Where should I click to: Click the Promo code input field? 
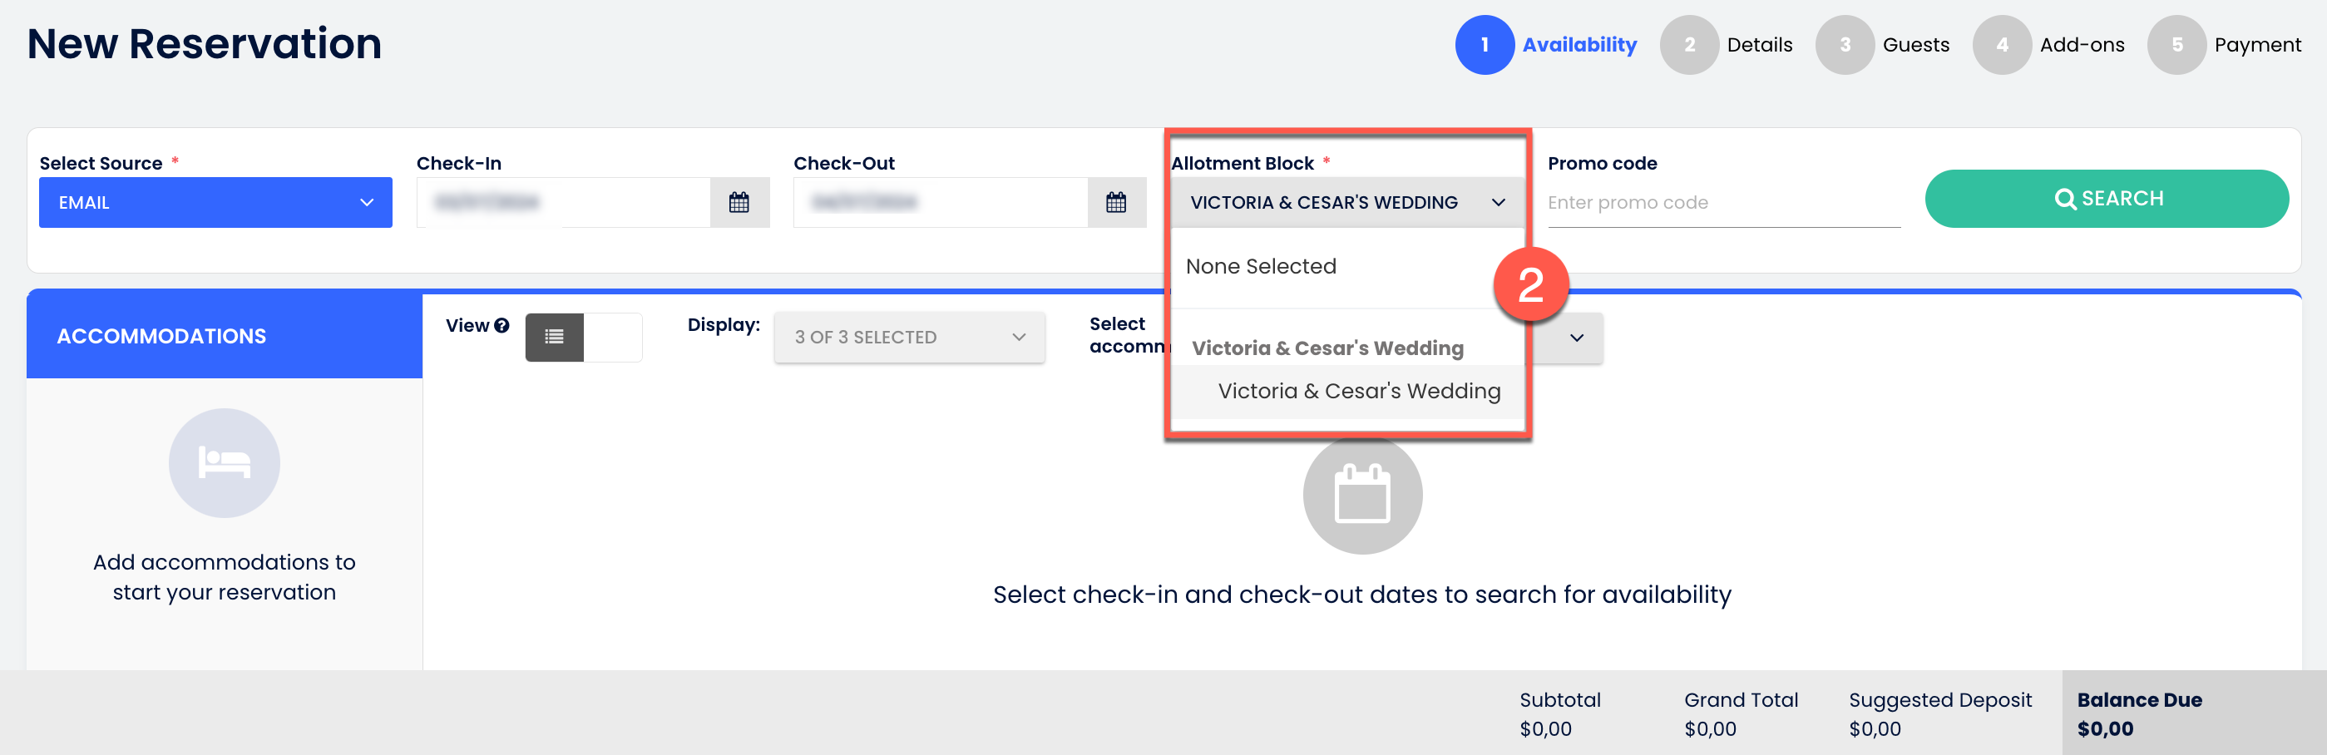click(x=1722, y=202)
